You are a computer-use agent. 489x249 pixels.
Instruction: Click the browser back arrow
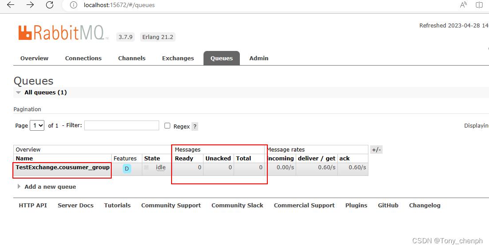tap(11, 5)
